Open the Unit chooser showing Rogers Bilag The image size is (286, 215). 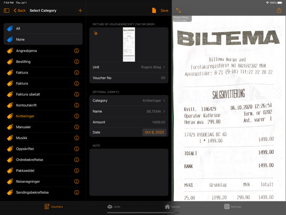click(x=129, y=67)
